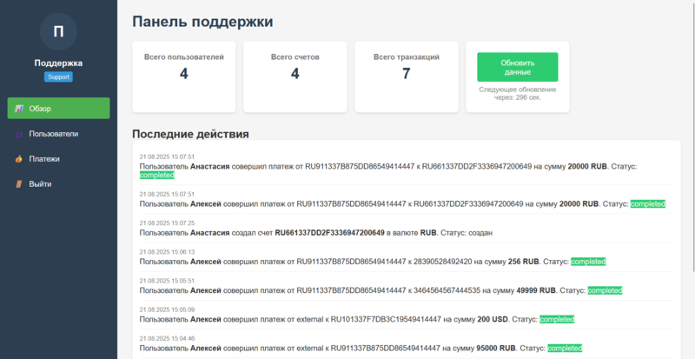Click the blue Support badge
Viewport: 695px width, 359px height.
tap(58, 76)
